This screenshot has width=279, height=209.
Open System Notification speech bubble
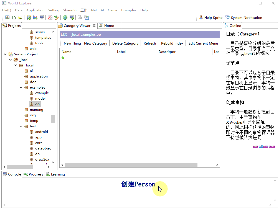[228, 17]
